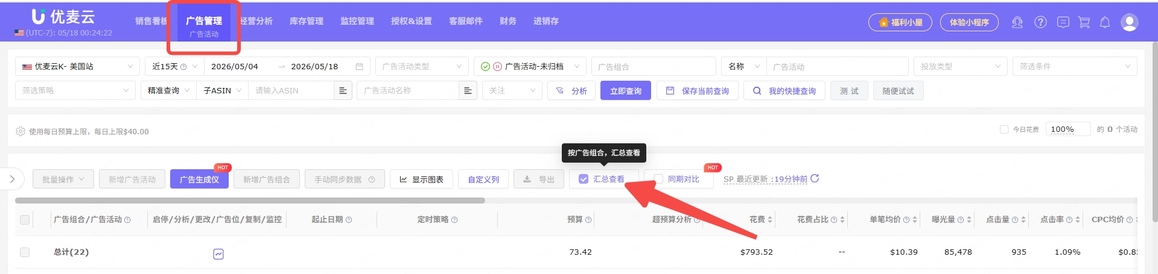The height and width of the screenshot is (274, 1158).
Task: Click the chart icon in 总计(22) row
Action: click(x=218, y=254)
